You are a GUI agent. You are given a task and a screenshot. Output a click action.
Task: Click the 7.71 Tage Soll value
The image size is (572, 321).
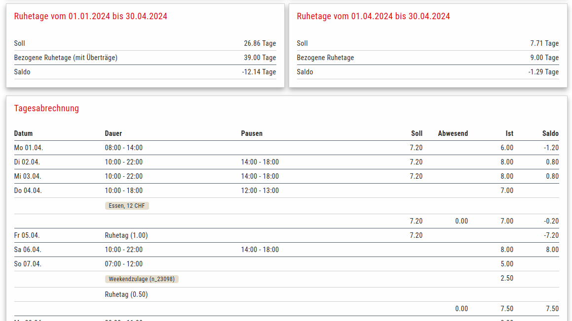pyautogui.click(x=544, y=43)
